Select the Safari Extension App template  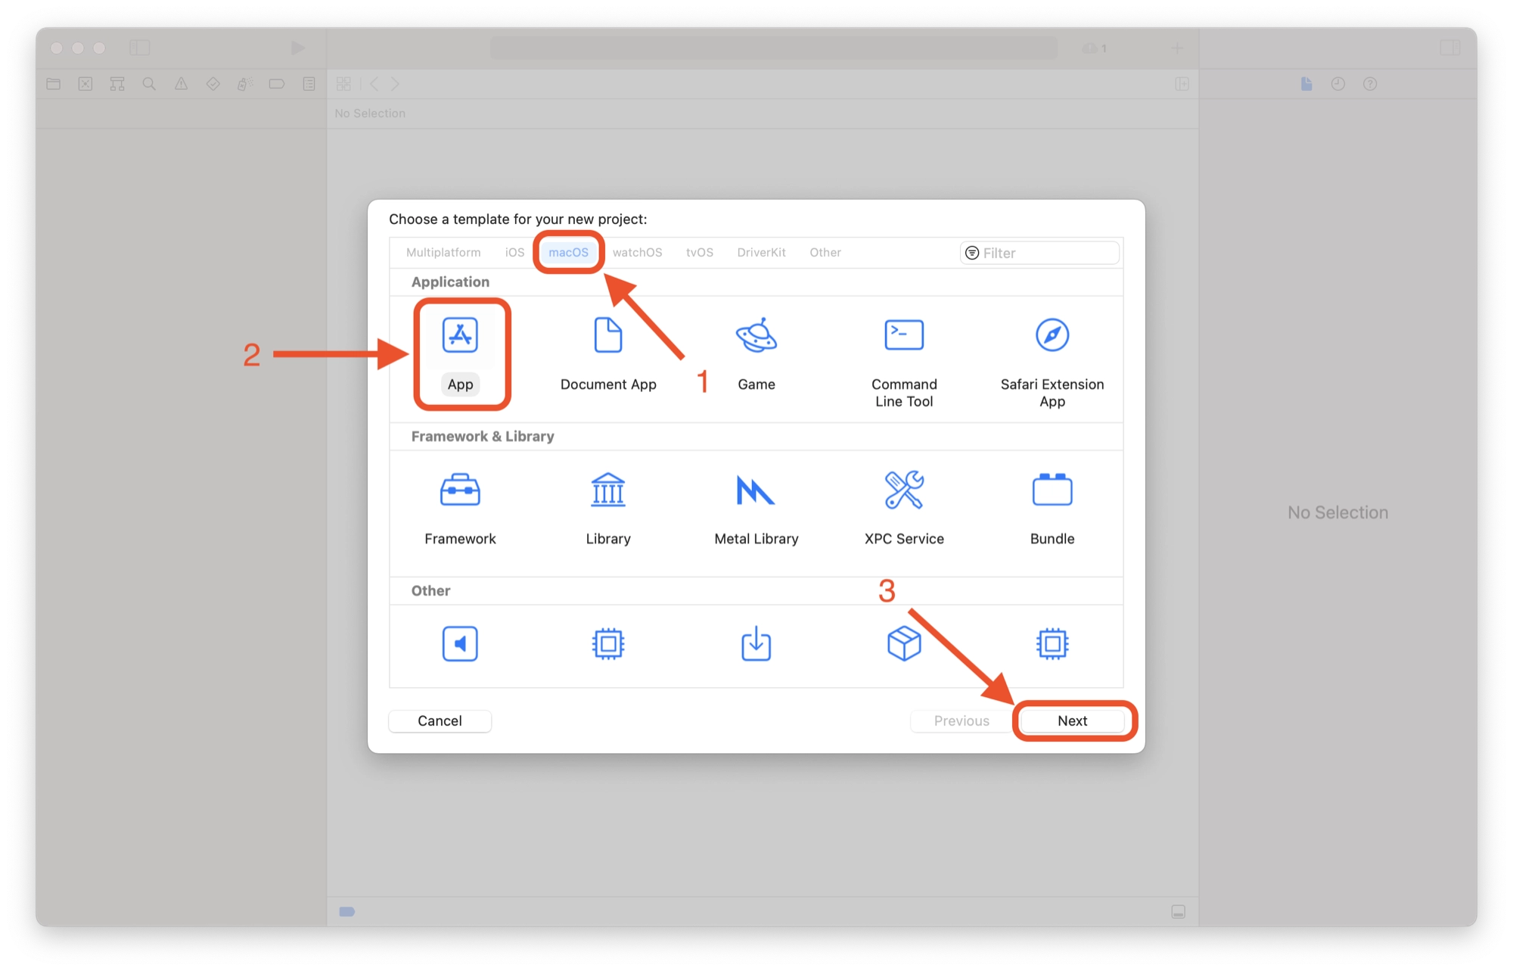pos(1052,363)
